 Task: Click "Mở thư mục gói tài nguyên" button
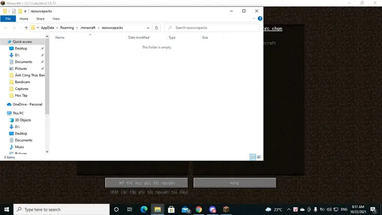click(x=146, y=183)
